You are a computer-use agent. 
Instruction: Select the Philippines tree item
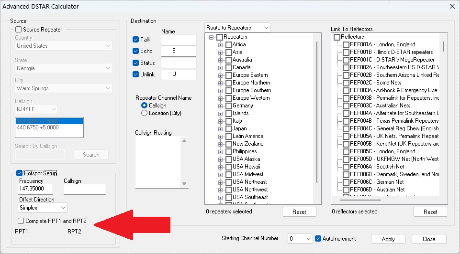(245, 151)
